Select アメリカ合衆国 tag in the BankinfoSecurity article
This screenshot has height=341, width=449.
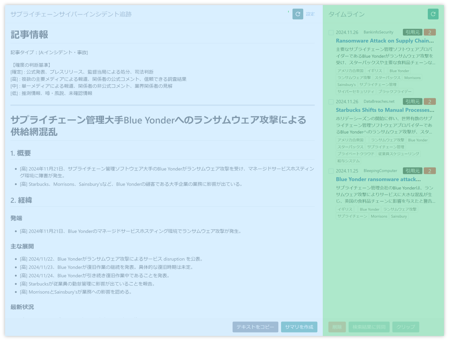(350, 71)
